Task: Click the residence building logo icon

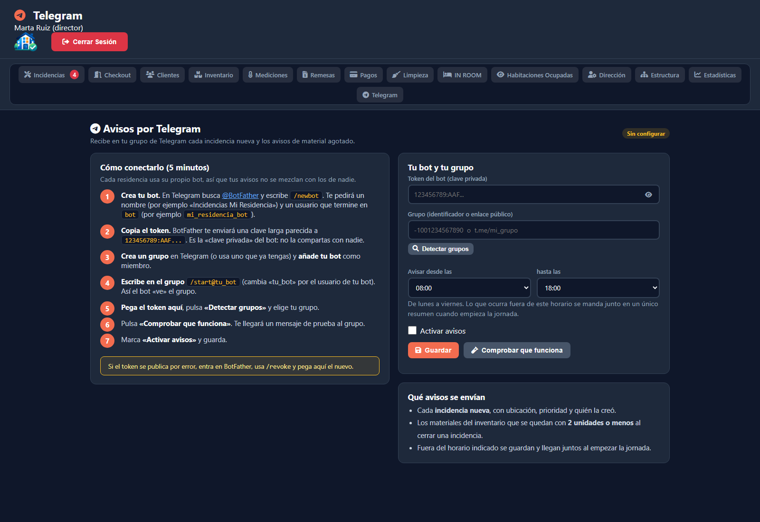Action: [x=26, y=42]
